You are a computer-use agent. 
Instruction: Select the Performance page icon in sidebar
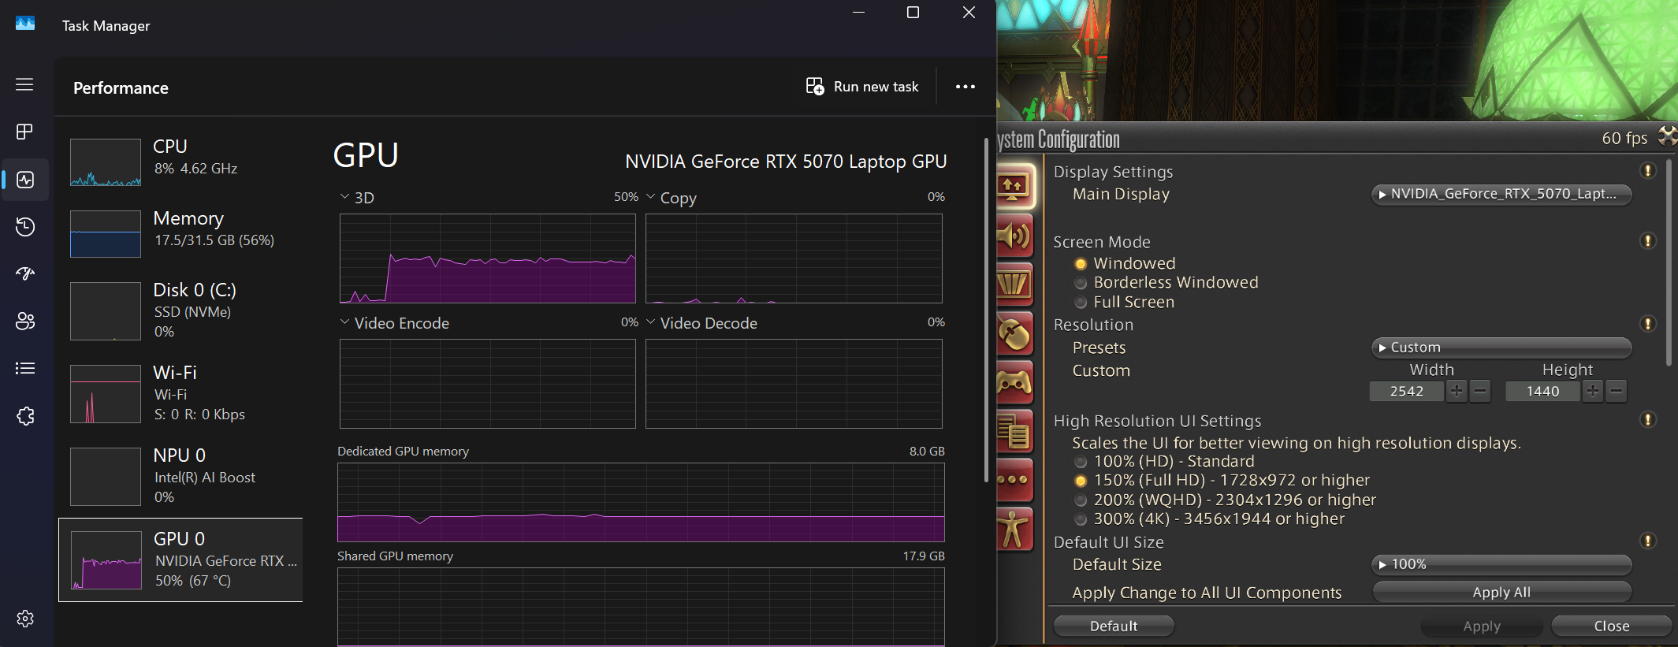pyautogui.click(x=25, y=180)
